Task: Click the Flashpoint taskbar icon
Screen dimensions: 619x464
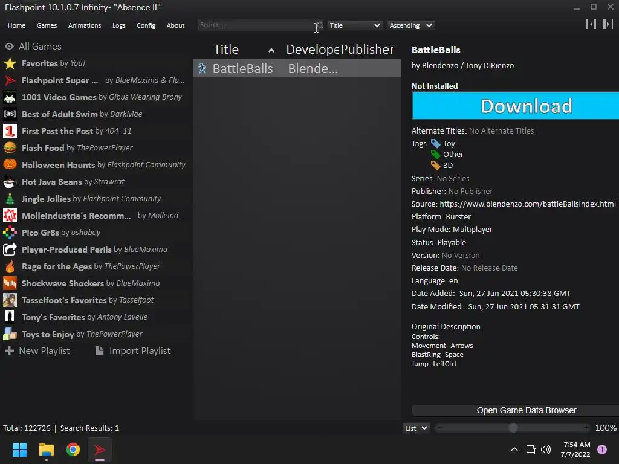Action: pyautogui.click(x=100, y=449)
